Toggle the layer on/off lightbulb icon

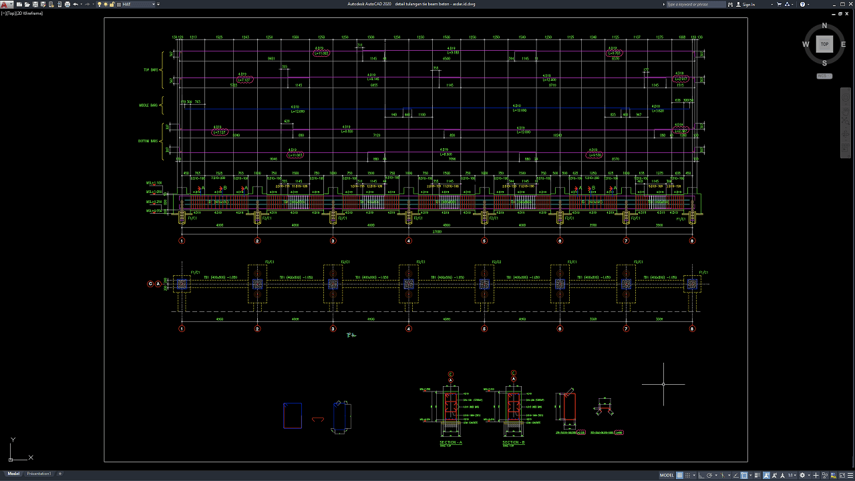[100, 4]
